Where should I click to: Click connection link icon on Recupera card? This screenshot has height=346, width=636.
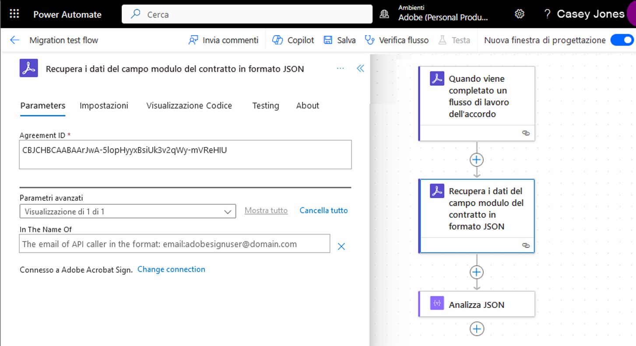[526, 245]
